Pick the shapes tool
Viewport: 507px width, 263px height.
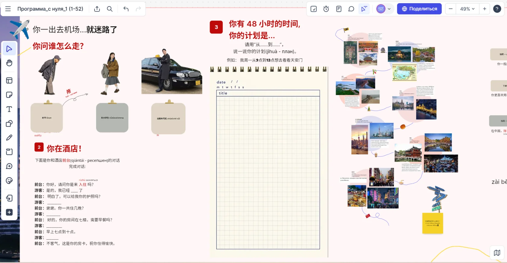pyautogui.click(x=9, y=123)
